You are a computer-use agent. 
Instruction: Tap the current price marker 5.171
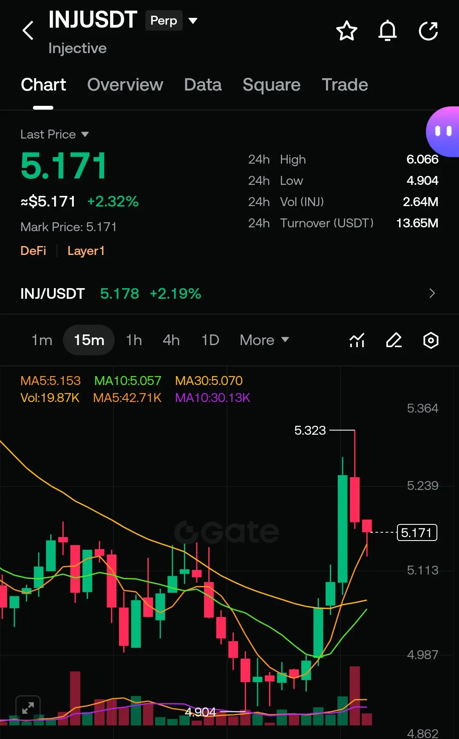(417, 532)
